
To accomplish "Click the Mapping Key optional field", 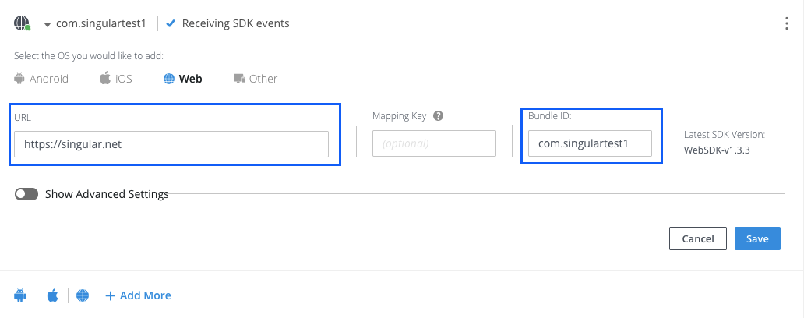I will 434,144.
